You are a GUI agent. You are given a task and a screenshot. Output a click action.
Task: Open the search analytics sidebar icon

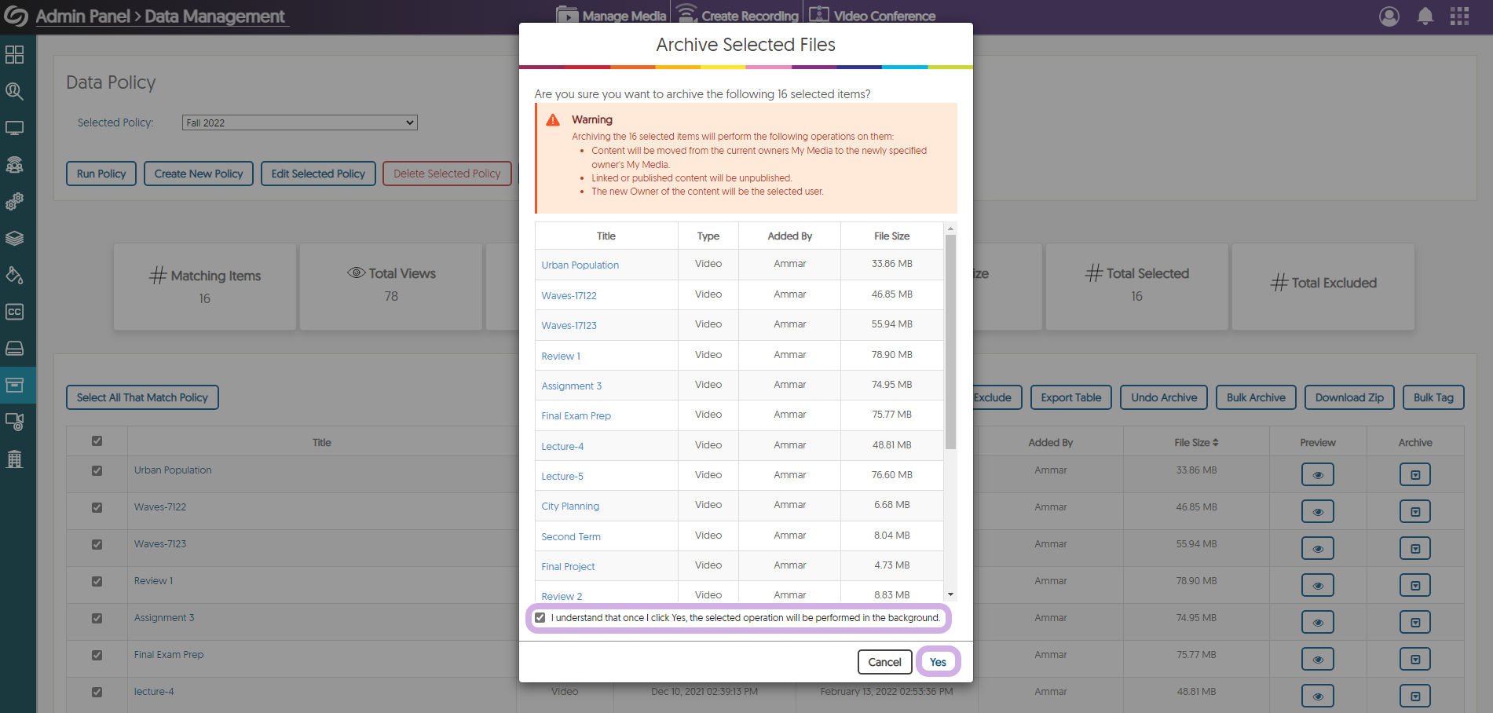tap(15, 91)
